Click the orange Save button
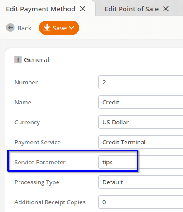The image size is (183, 212). pos(59,28)
